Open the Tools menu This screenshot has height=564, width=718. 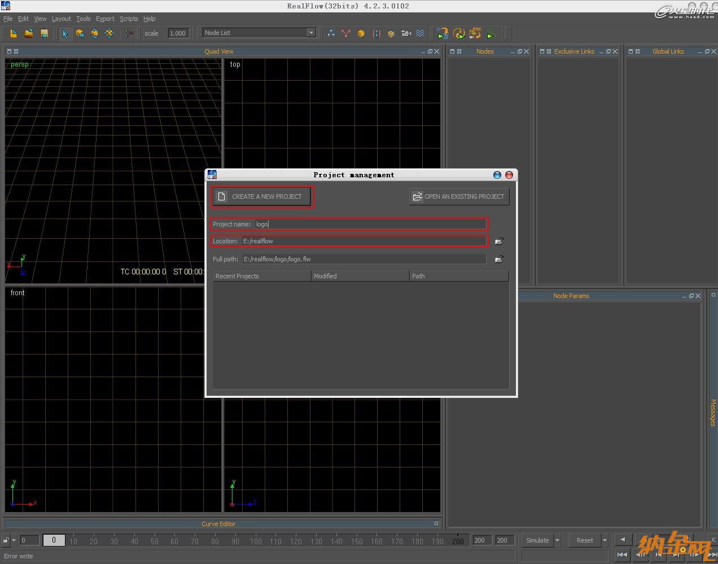tap(84, 19)
